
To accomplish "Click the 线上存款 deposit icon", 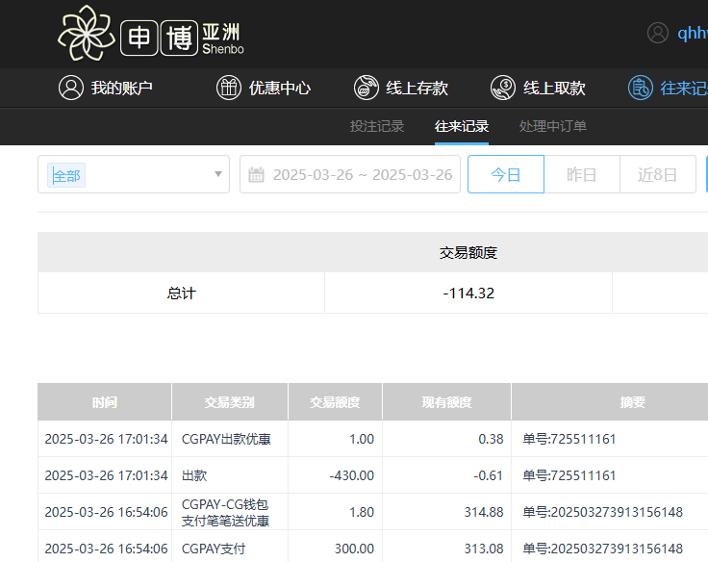I will [x=366, y=88].
